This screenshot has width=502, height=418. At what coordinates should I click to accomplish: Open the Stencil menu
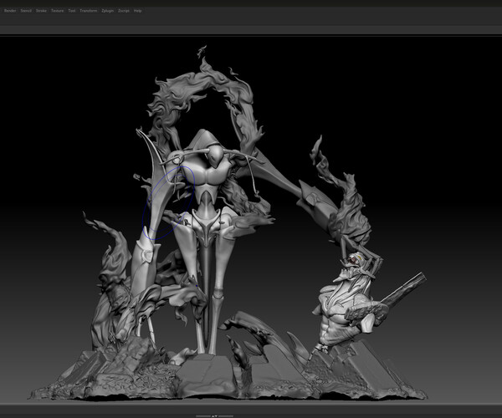pos(26,11)
